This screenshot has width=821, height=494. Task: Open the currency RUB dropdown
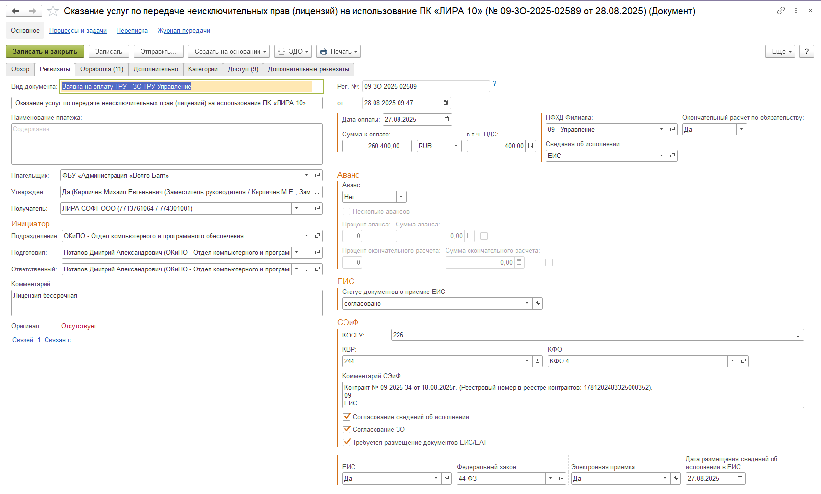tap(456, 146)
